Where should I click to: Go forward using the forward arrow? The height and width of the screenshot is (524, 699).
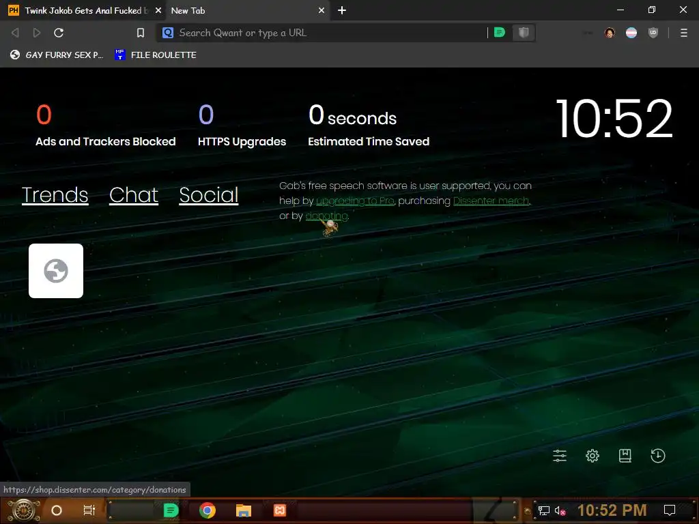[37, 33]
